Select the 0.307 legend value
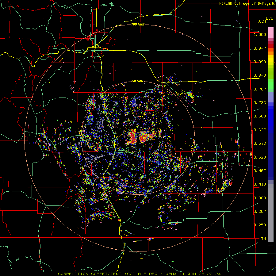This screenshot has width=276, height=276. tap(260, 211)
